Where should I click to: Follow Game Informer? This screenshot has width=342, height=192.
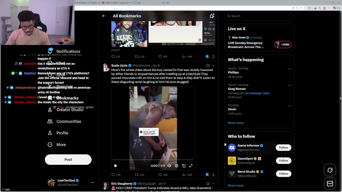point(283,147)
